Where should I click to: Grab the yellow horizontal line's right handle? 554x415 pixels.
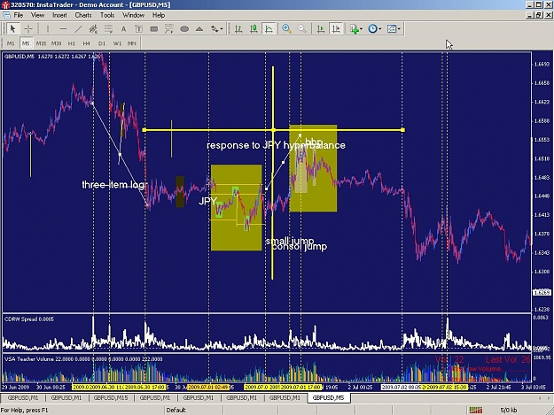[402, 130]
